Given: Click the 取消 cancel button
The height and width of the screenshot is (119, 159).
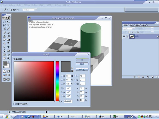Looking at the screenshot, I should point(82,64).
